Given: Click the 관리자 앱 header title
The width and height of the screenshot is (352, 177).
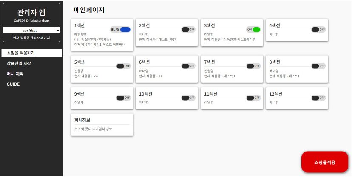Looking at the screenshot, I should click(x=31, y=12).
